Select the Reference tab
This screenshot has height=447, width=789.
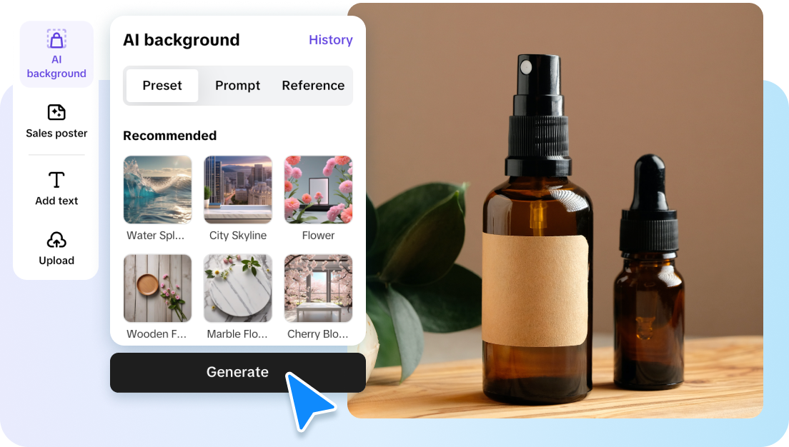pyautogui.click(x=313, y=86)
